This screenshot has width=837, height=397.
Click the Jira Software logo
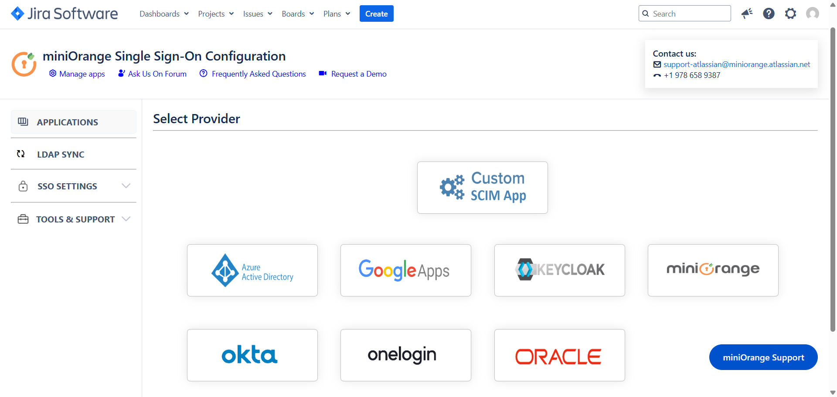tap(64, 14)
